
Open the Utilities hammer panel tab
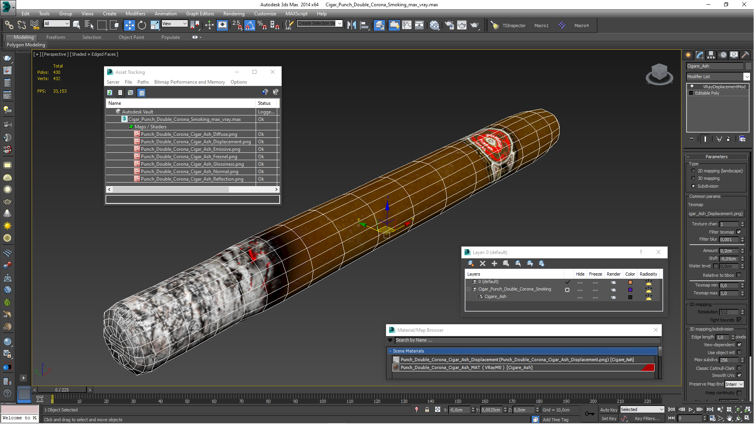point(745,55)
